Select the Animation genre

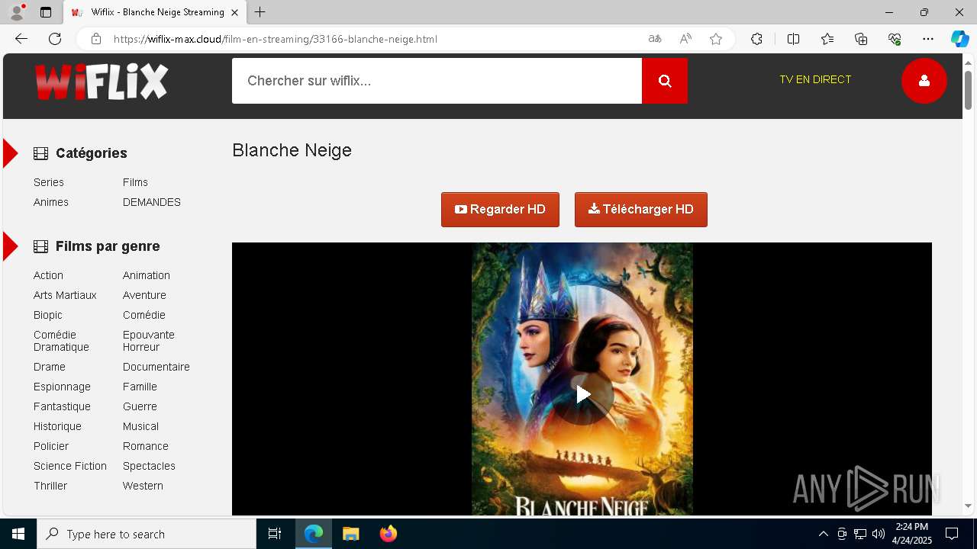pyautogui.click(x=147, y=275)
